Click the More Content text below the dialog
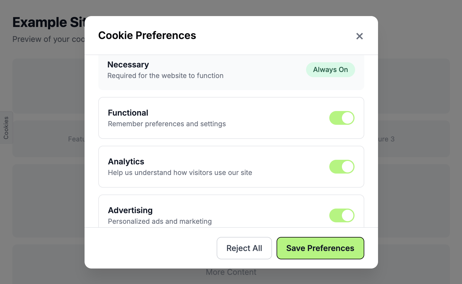Viewport: 462px width, 284px height. click(x=231, y=272)
